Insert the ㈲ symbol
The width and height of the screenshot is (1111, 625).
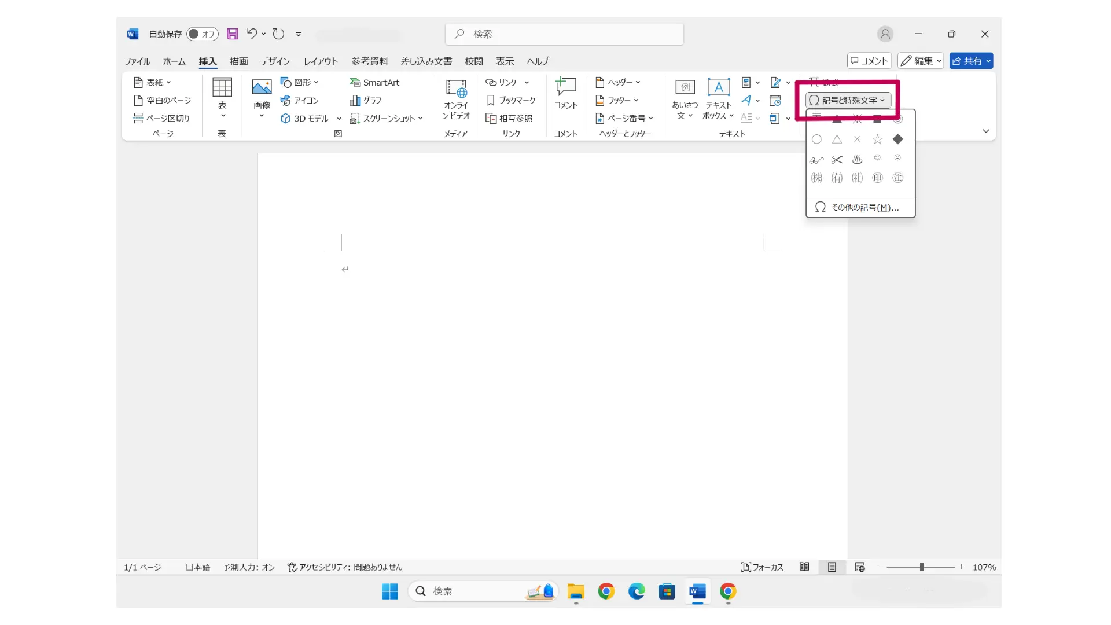click(837, 178)
